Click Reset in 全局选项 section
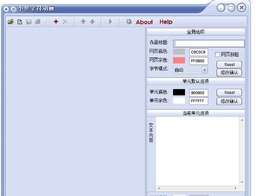The image size is (256, 196). (229, 64)
